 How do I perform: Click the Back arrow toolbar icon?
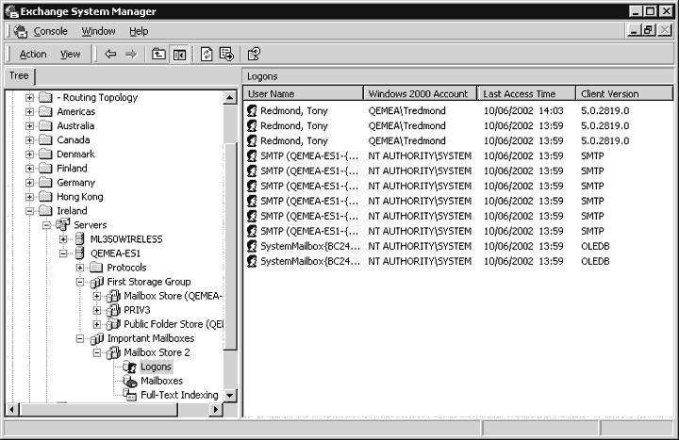(x=110, y=55)
